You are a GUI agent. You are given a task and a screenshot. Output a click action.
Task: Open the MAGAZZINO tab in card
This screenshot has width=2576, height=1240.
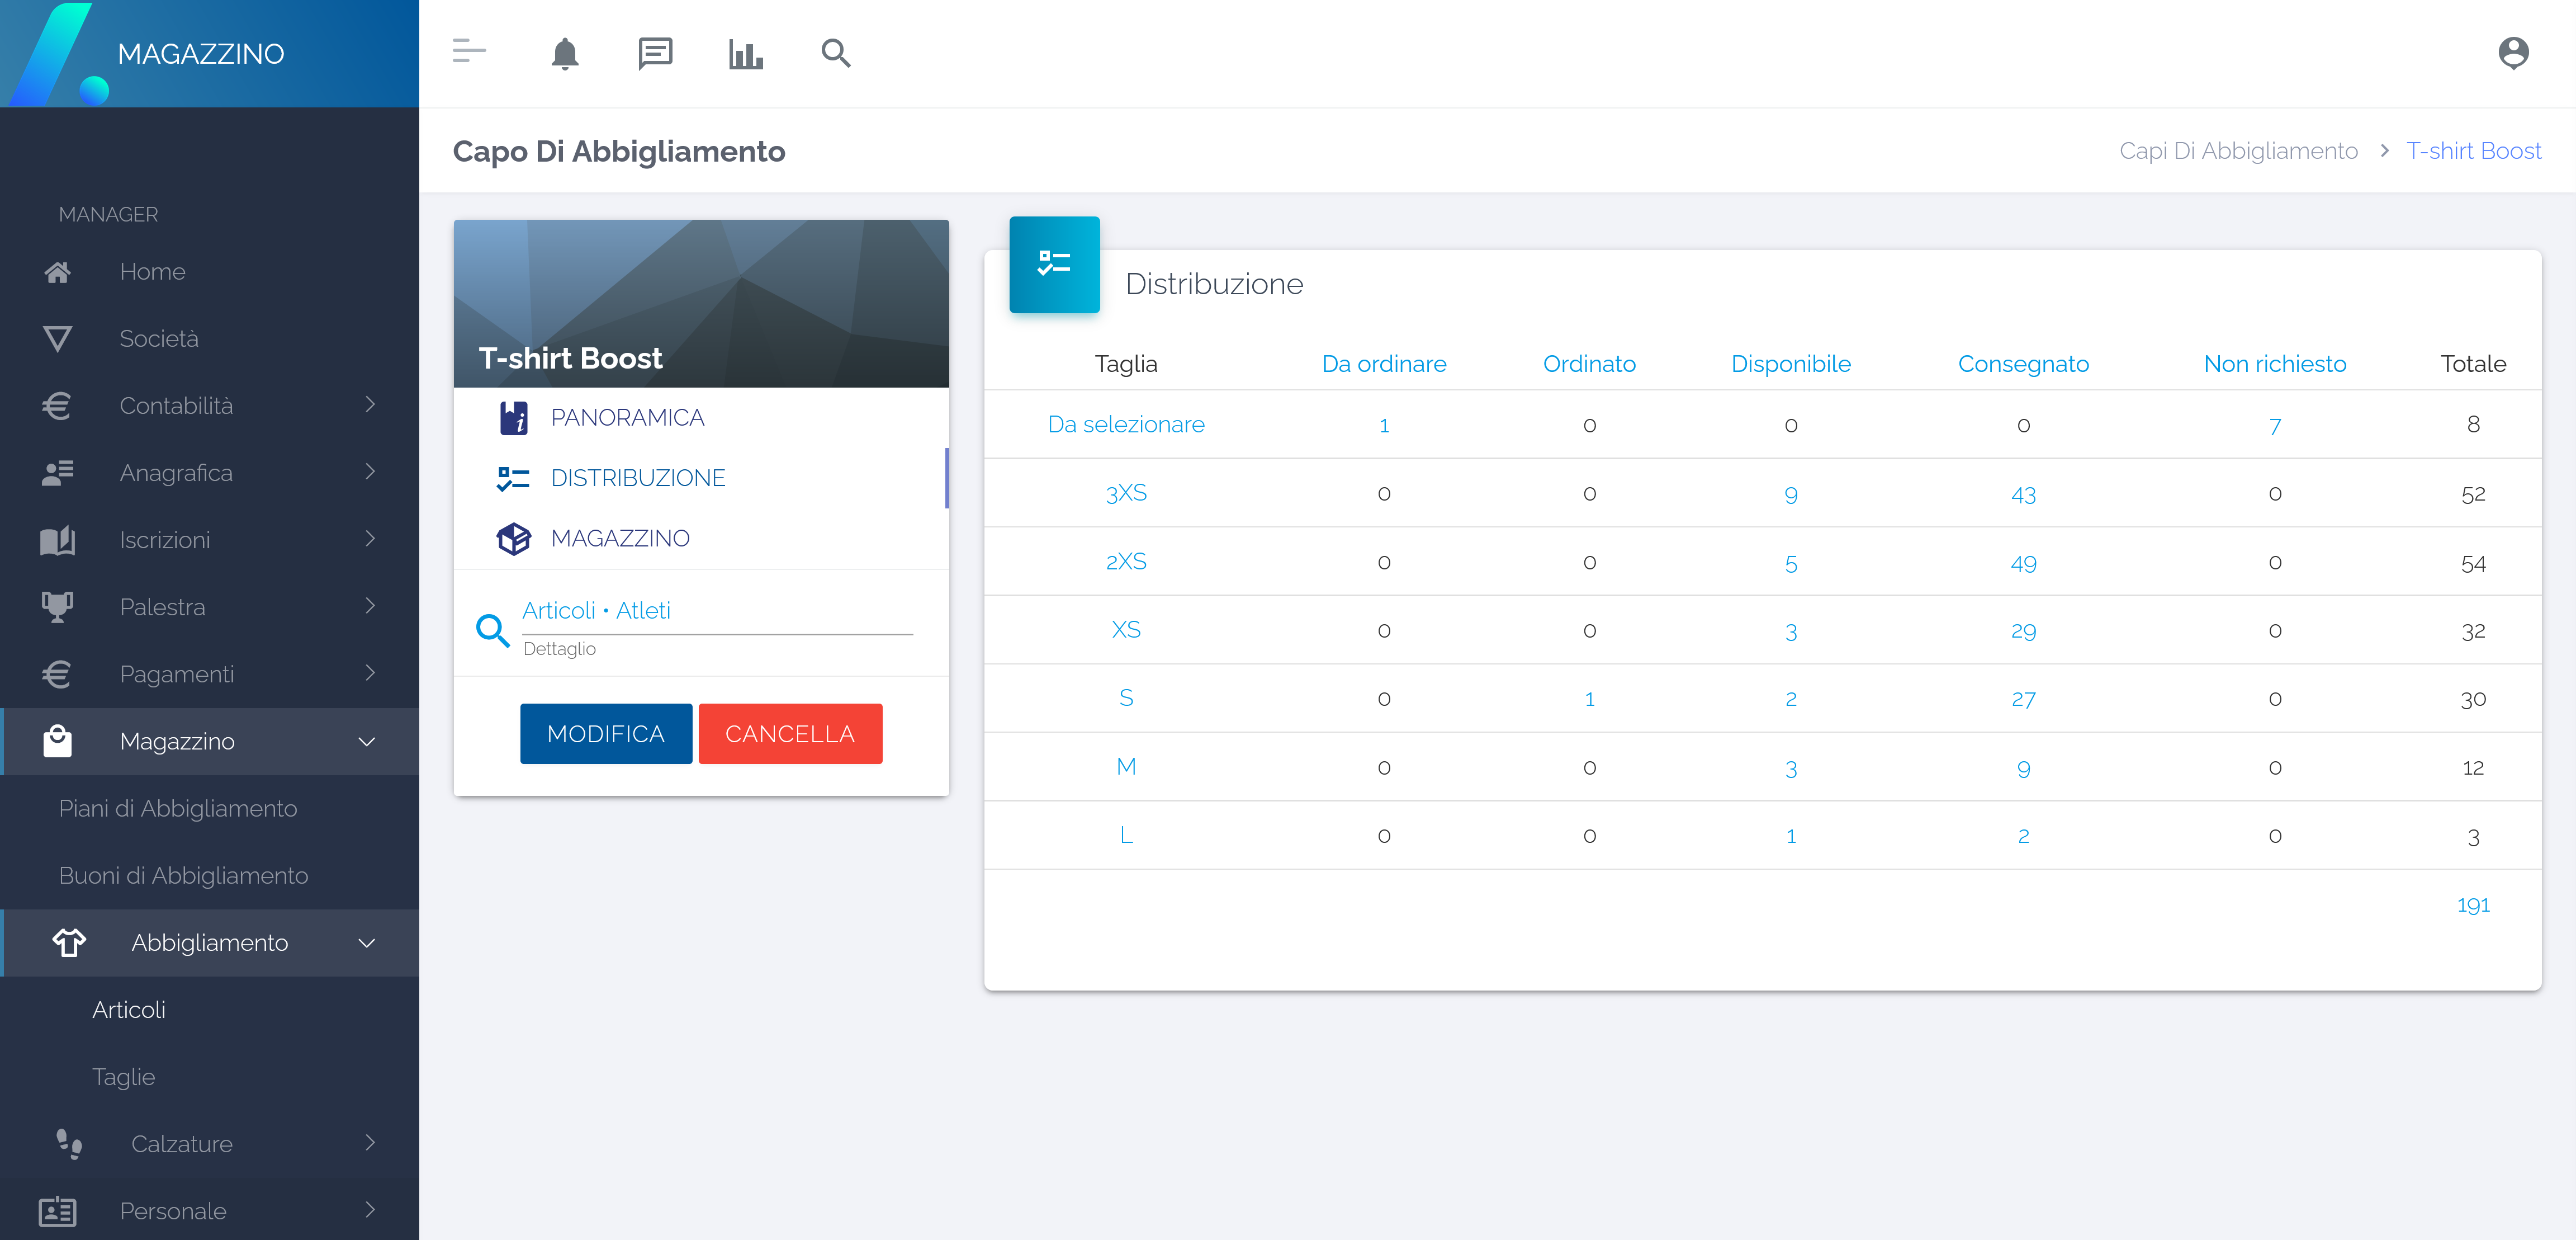[x=620, y=539]
